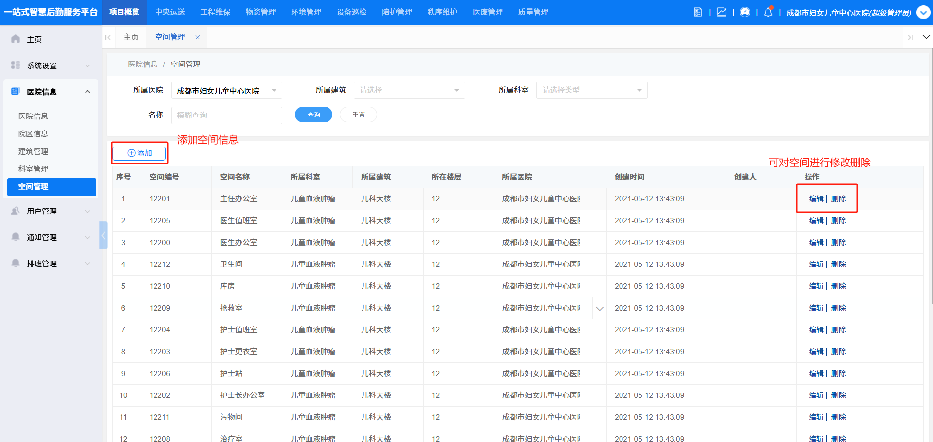Collapse 医院信息 menu chevron
The width and height of the screenshot is (933, 442).
88,92
